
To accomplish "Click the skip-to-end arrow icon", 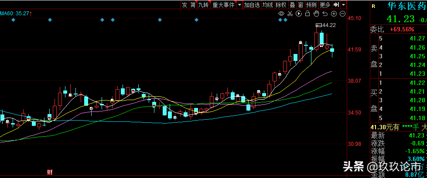I will 336,5.
